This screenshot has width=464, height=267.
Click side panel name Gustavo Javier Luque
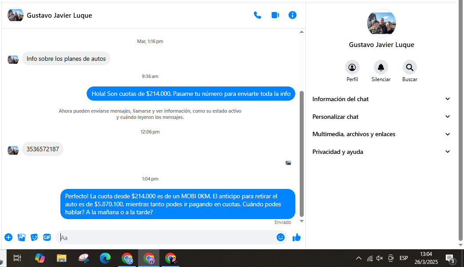381,45
